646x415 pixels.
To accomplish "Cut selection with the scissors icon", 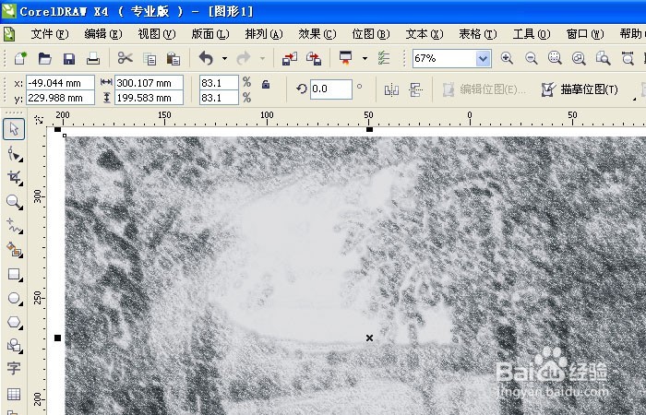I will (x=125, y=58).
